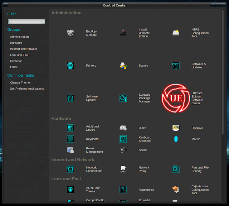This screenshot has height=206, width=229.
Task: Jump to the Look and Feel group
Action: point(19,55)
